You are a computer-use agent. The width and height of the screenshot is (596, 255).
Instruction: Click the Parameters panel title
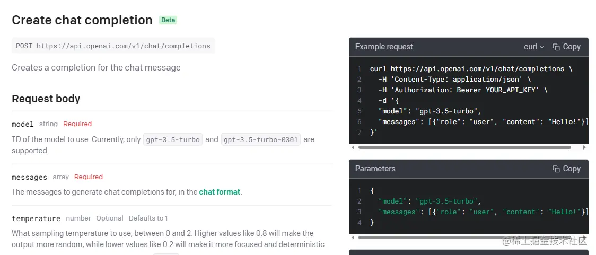[x=375, y=169]
